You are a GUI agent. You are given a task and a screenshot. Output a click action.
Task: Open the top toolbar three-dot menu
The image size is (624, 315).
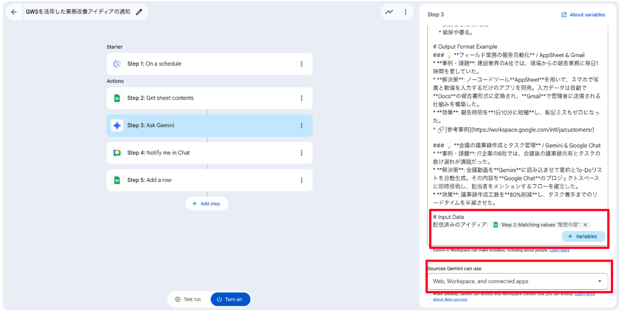pos(406,12)
